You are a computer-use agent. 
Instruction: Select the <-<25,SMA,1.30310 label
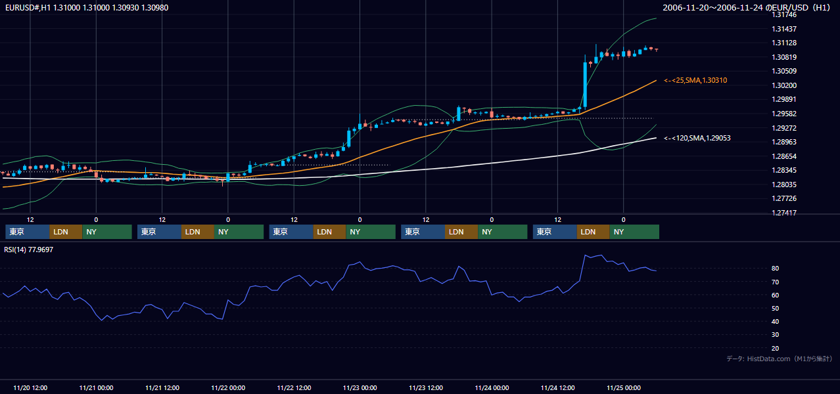pos(695,80)
